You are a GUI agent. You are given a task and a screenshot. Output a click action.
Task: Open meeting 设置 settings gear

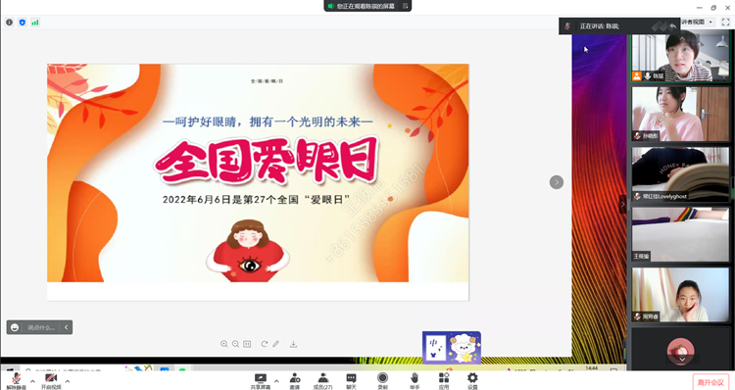point(472,381)
